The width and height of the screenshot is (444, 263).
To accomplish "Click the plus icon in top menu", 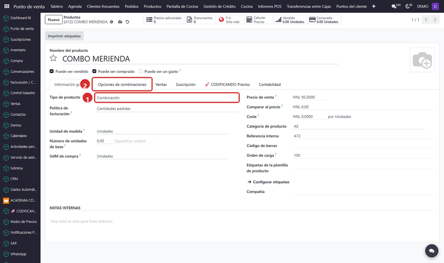I will pyautogui.click(x=373, y=6).
